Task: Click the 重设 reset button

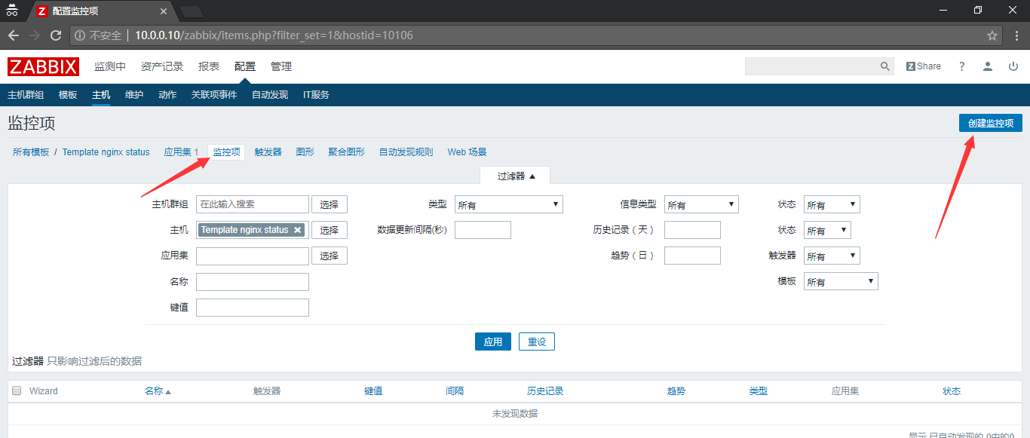Action: pyautogui.click(x=537, y=342)
